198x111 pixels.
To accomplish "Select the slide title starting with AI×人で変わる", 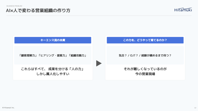I will coord(38,11).
